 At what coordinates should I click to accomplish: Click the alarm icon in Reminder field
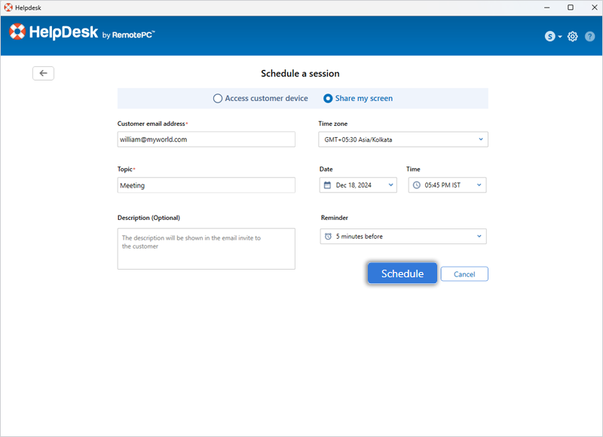(328, 237)
